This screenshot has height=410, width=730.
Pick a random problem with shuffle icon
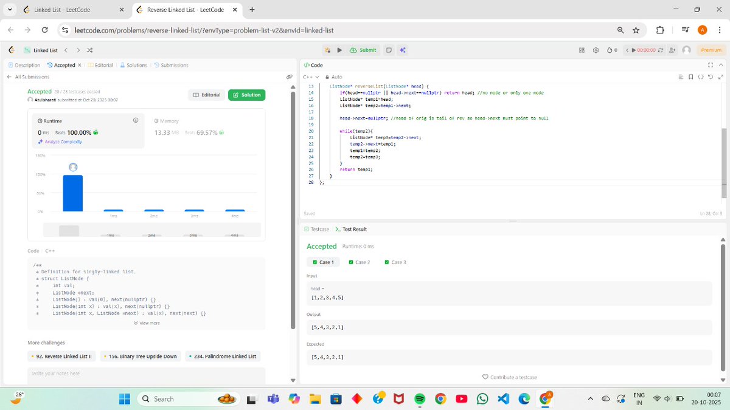coord(90,50)
